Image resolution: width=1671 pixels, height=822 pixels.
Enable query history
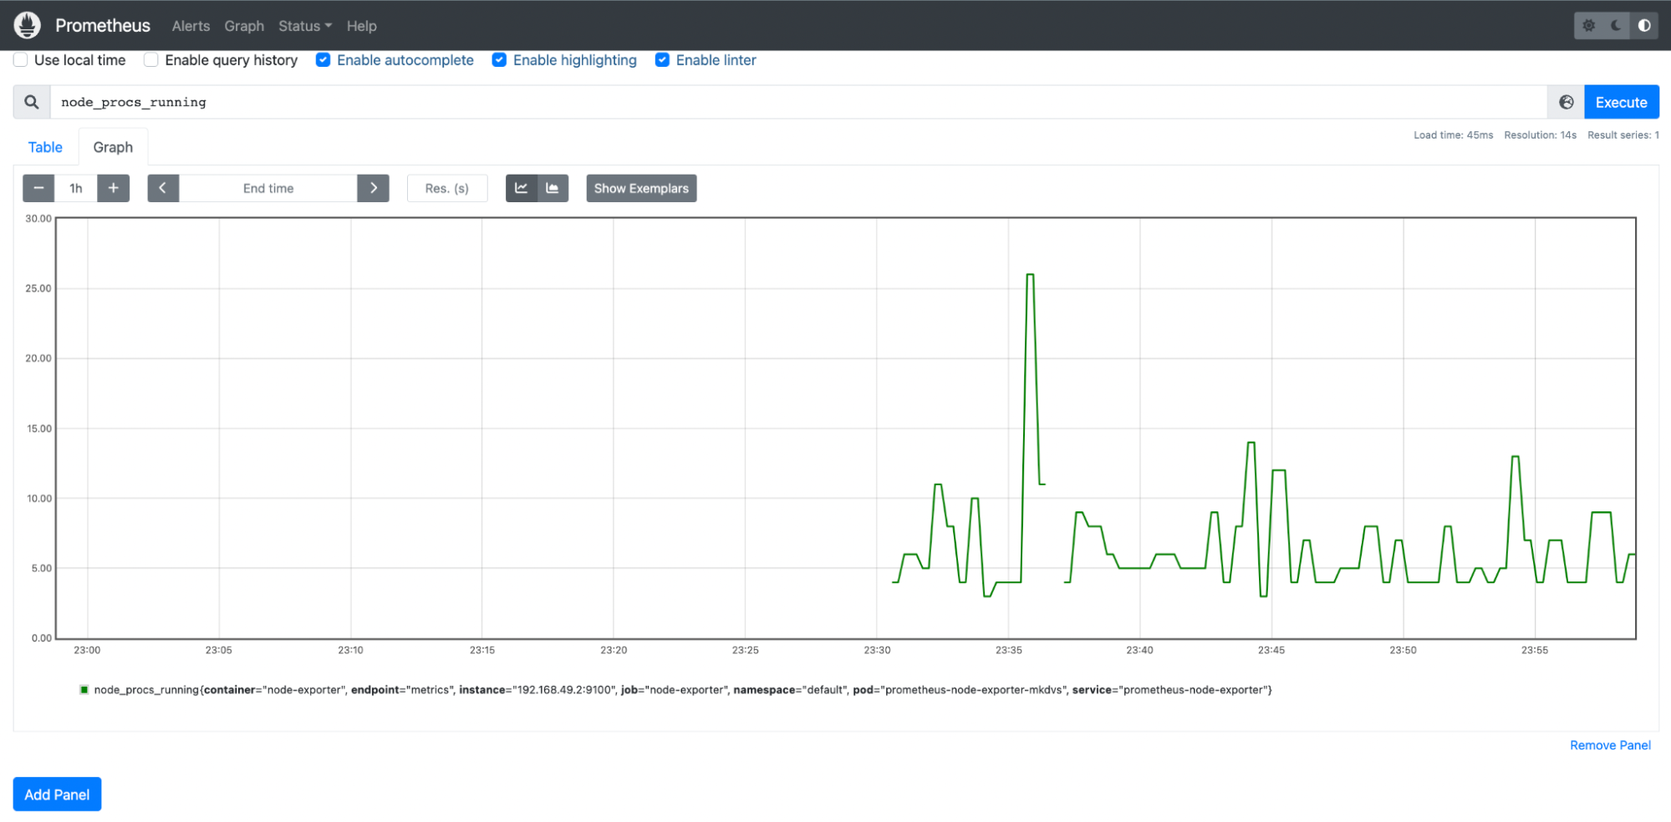tap(151, 59)
